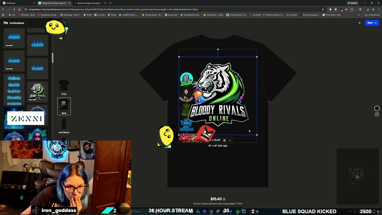
Task: Pick the Bloody Rivals tiger upload thumbnail
Action: (x=37, y=92)
